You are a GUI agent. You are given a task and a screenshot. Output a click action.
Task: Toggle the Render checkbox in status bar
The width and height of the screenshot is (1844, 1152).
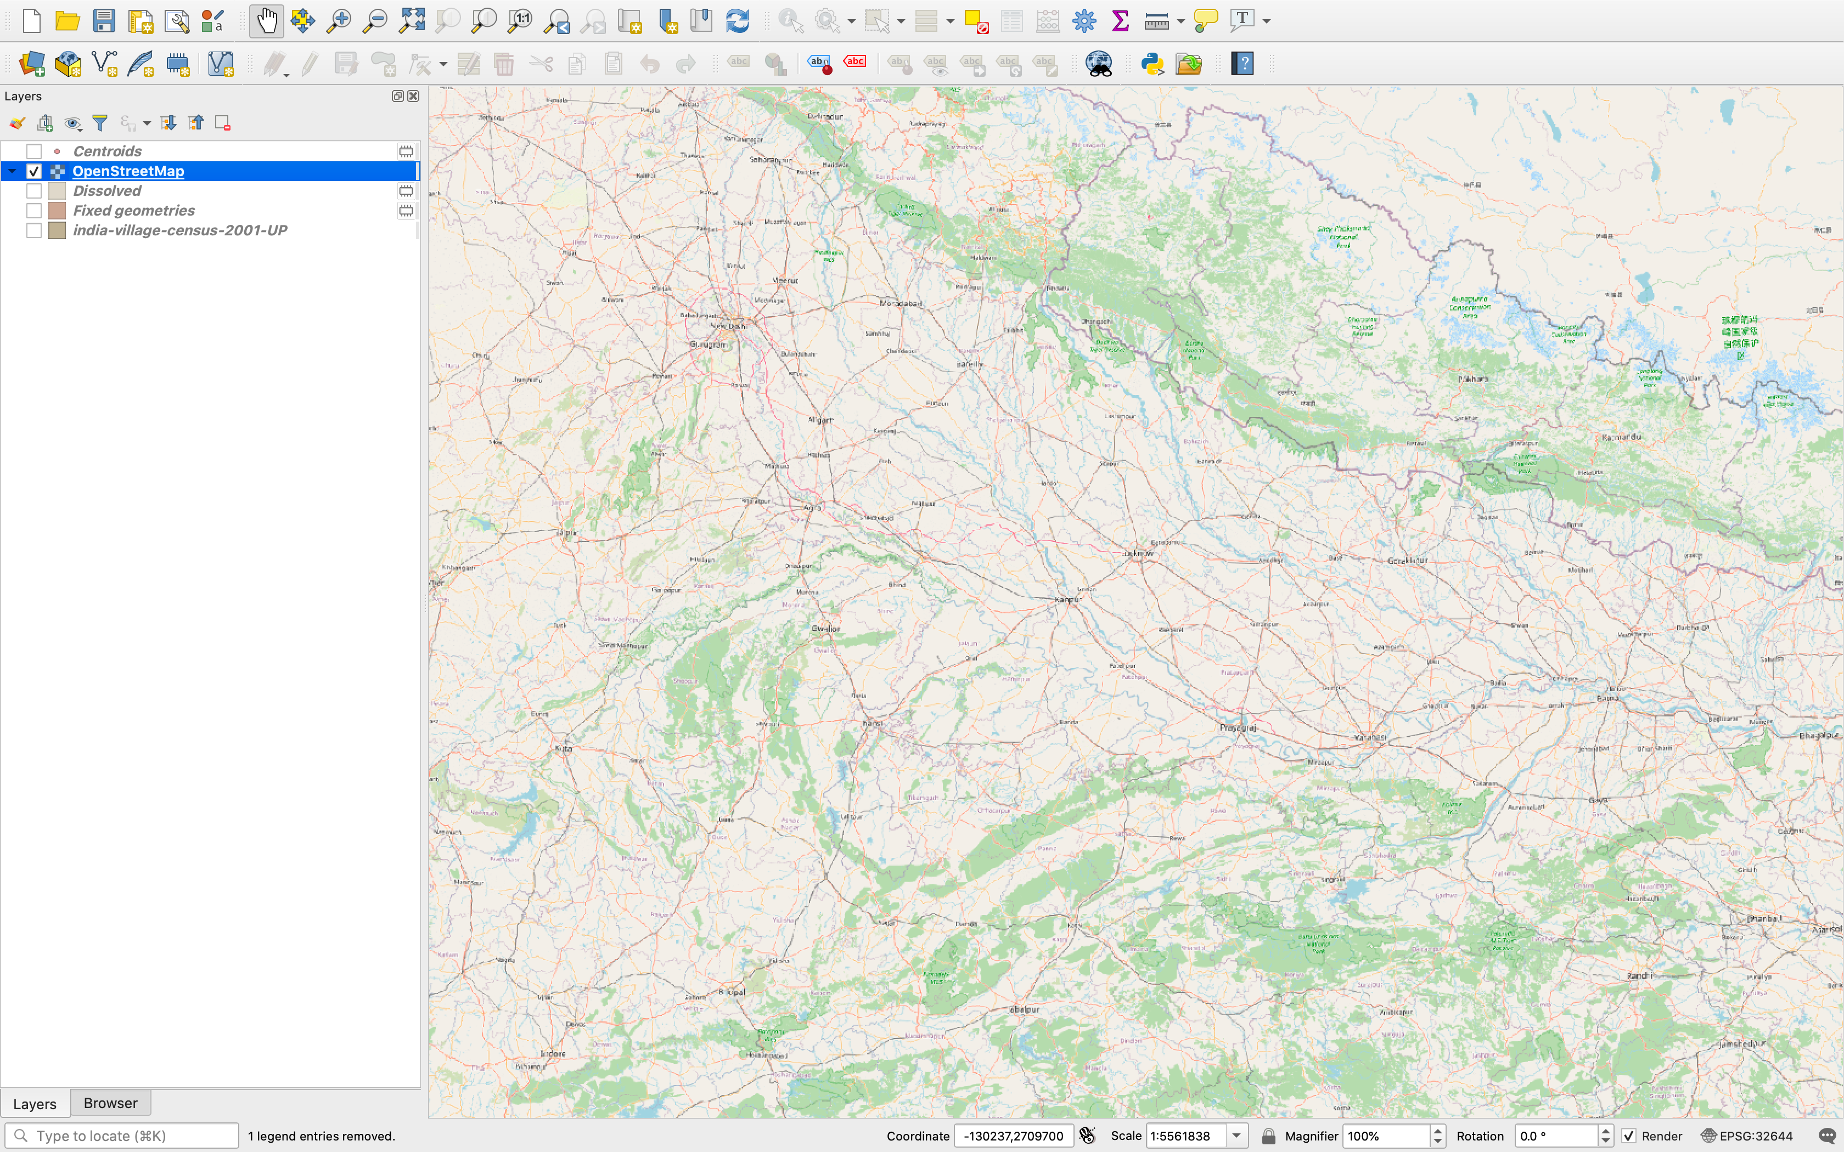point(1628,1136)
